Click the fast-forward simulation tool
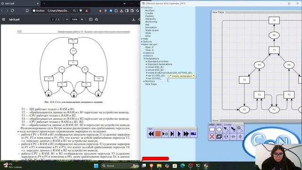This screenshot has width=302, height=170. [186, 134]
